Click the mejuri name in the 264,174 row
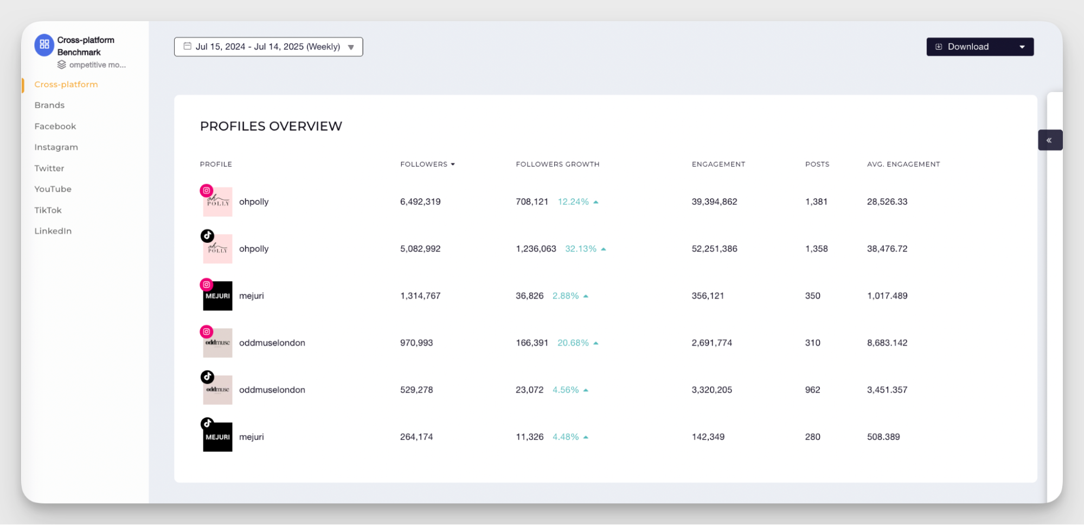This screenshot has height=525, width=1084. click(252, 437)
